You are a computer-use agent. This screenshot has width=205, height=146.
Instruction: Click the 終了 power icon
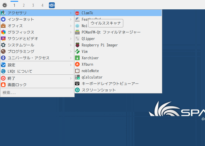coord(3,78)
